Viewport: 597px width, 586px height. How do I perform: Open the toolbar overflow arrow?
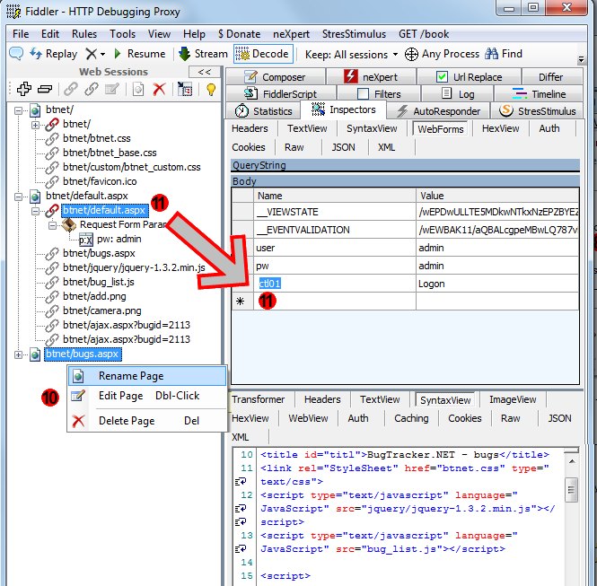click(581, 59)
